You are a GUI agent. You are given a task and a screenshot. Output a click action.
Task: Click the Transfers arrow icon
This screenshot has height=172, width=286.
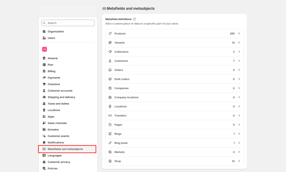pos(110,116)
